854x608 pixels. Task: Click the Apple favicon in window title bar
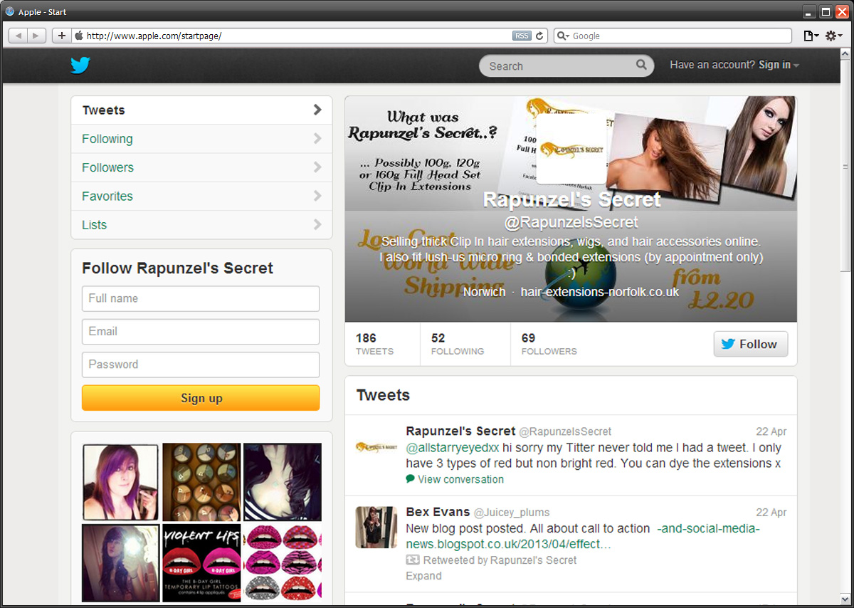point(10,12)
